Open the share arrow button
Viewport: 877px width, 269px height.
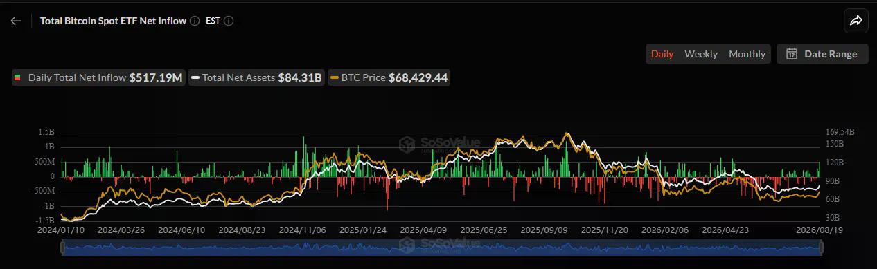point(856,21)
